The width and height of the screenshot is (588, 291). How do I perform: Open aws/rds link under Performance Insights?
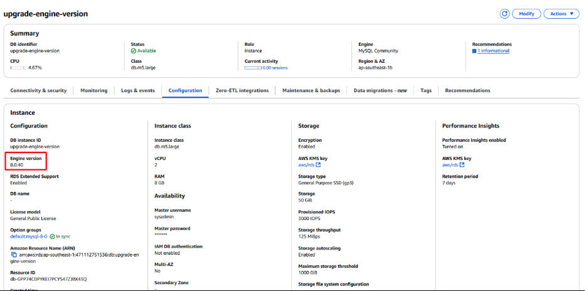pyautogui.click(x=450, y=165)
